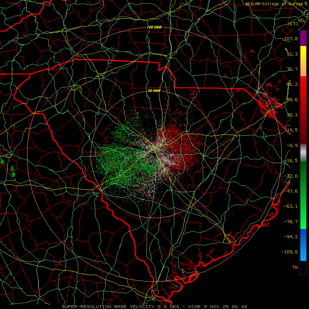Select the -94.2 legend value
This screenshot has width=309, height=309.
291,237
